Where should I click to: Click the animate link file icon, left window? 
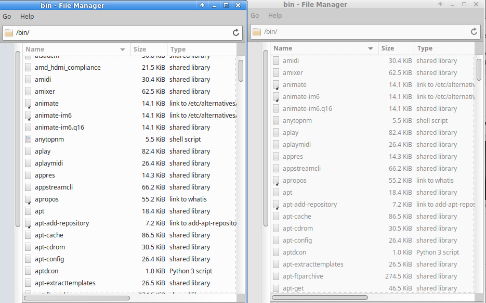click(x=28, y=104)
